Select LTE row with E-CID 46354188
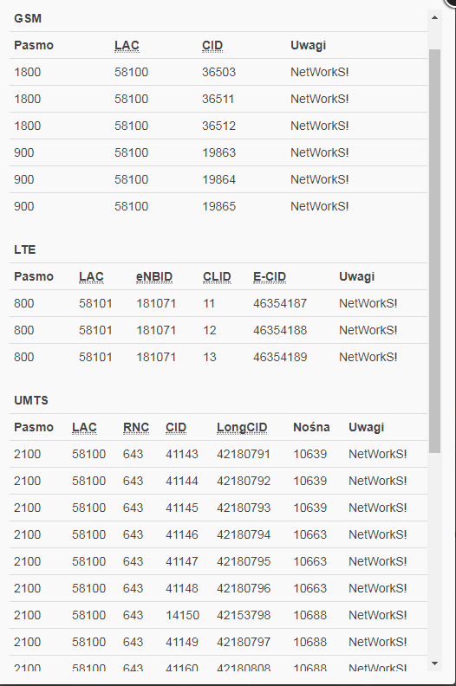This screenshot has width=456, height=686. (218, 330)
